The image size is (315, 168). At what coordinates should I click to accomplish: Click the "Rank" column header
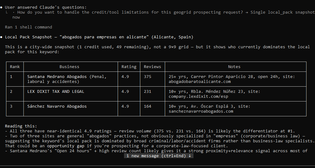click(15, 67)
